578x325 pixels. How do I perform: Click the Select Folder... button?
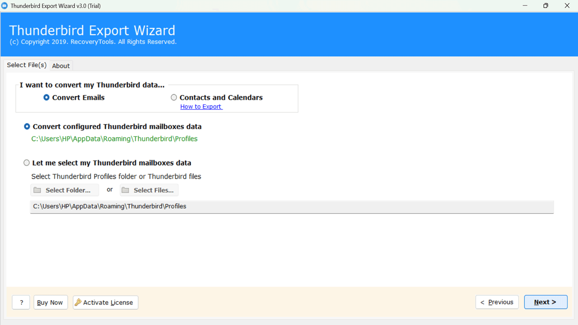click(65, 190)
